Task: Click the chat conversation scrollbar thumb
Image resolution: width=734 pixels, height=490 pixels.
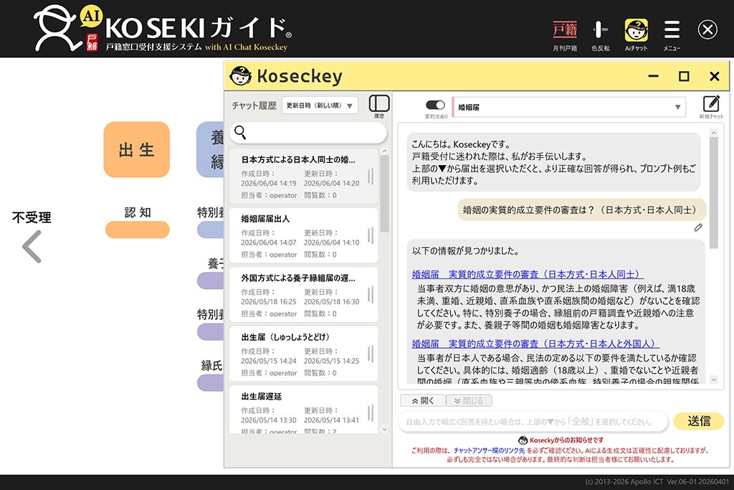Action: click(x=713, y=192)
